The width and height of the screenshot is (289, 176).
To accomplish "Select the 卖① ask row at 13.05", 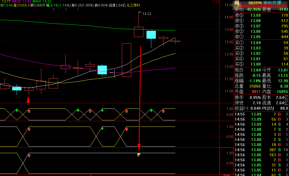I will click(261, 37).
